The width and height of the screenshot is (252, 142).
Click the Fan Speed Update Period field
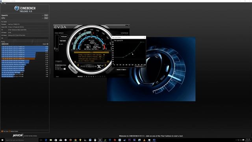pos(100,57)
